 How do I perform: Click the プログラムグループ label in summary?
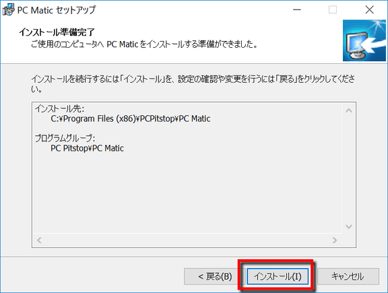pos(65,138)
